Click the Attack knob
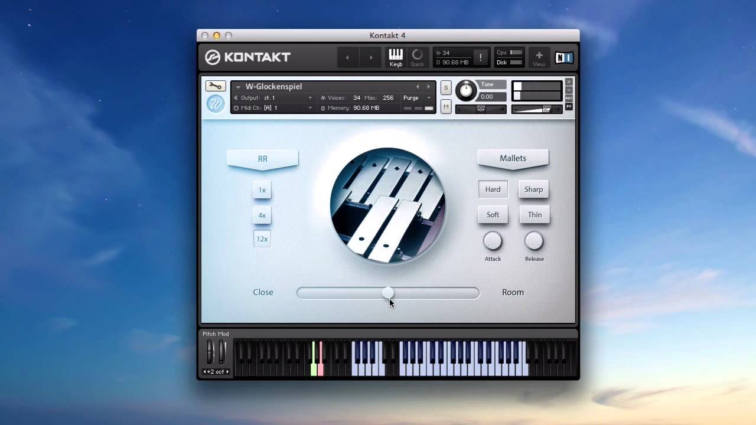 coord(493,241)
